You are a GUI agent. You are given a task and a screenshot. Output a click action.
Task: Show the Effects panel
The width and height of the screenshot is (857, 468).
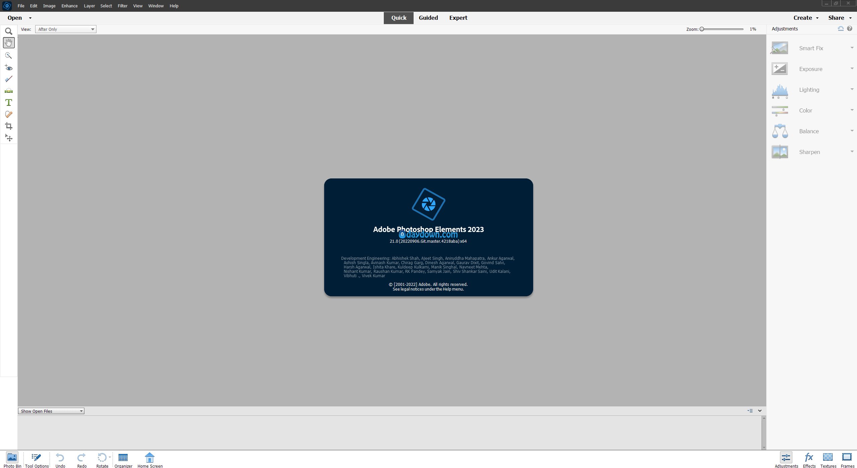[x=809, y=460]
